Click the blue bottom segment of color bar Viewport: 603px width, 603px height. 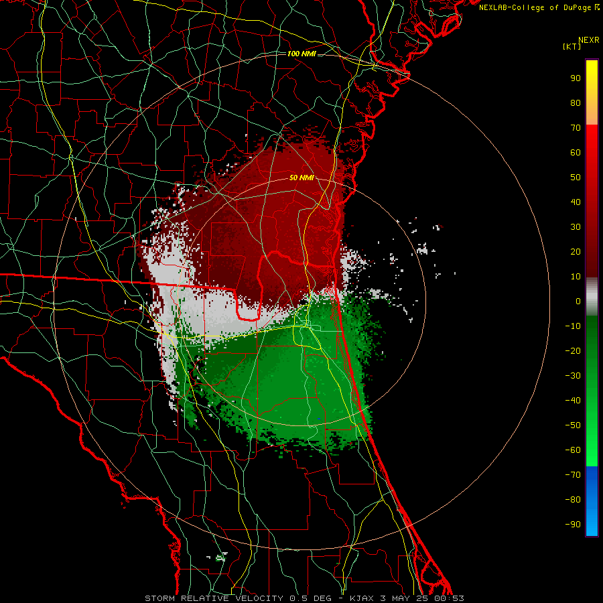point(592,501)
